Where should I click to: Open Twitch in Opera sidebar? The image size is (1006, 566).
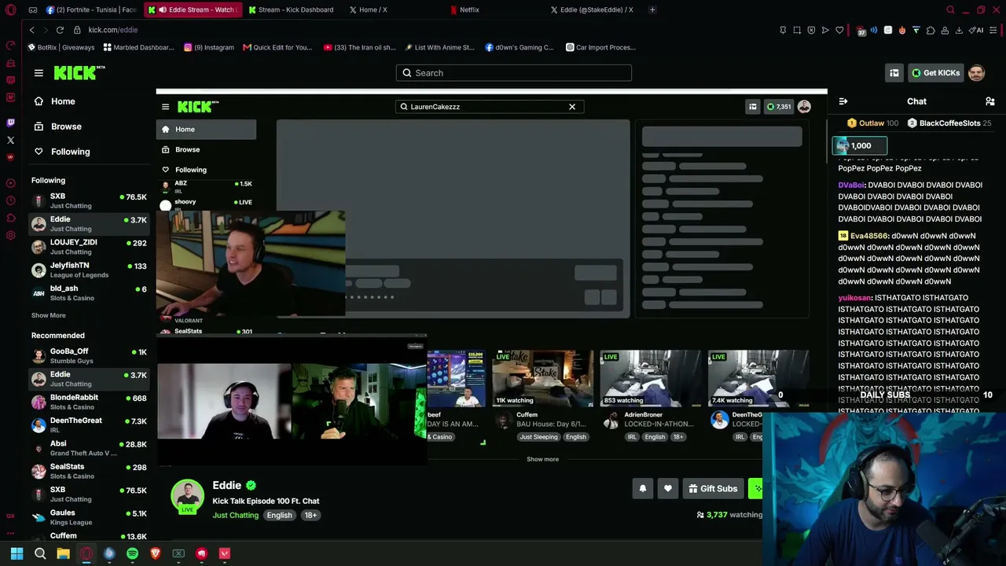[x=10, y=123]
